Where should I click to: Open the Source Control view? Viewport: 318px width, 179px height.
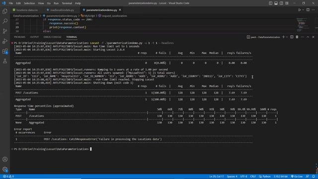point(5,31)
